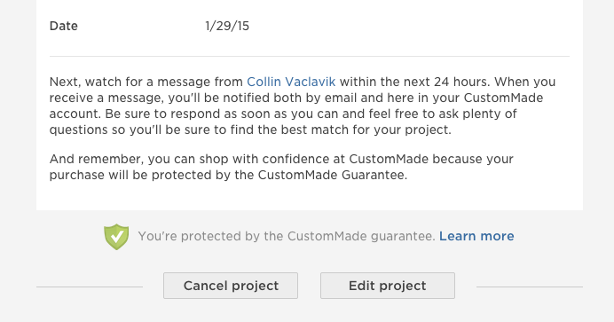614x322 pixels.
Task: Click the horizontal rule left of Cancel project
Action: pyautogui.click(x=90, y=287)
